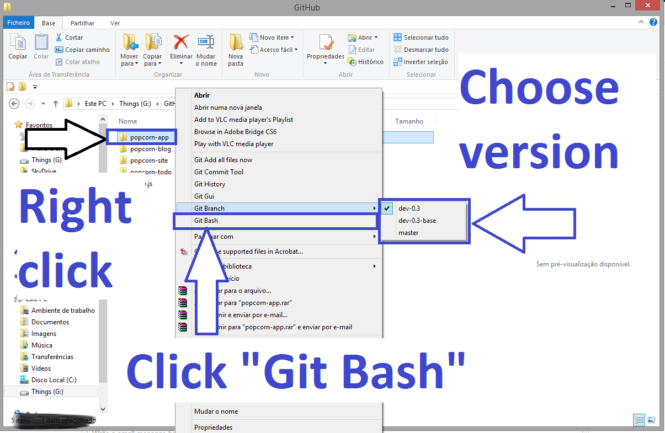Click Selecionar tudo in ribbon

click(x=421, y=38)
